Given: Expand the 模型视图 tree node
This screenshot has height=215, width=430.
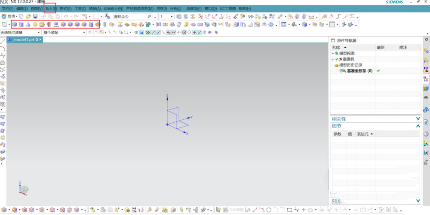Looking at the screenshot, I should tap(333, 53).
